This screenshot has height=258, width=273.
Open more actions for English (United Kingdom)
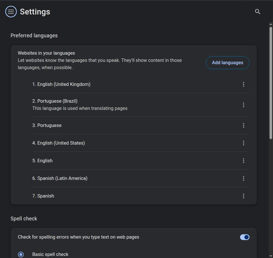(x=243, y=84)
